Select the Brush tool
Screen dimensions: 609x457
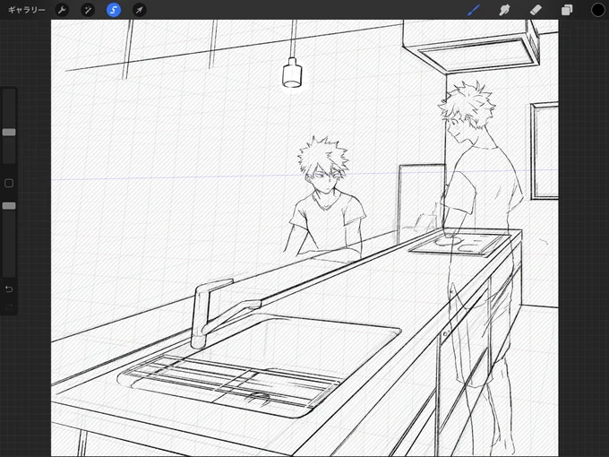pyautogui.click(x=474, y=10)
